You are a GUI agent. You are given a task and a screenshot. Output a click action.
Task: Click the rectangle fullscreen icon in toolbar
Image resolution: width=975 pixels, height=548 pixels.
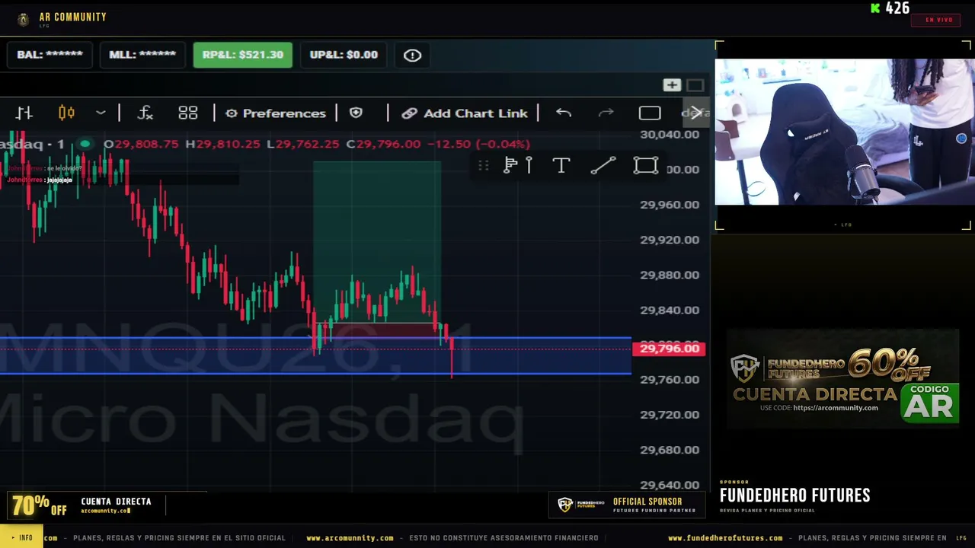(650, 113)
